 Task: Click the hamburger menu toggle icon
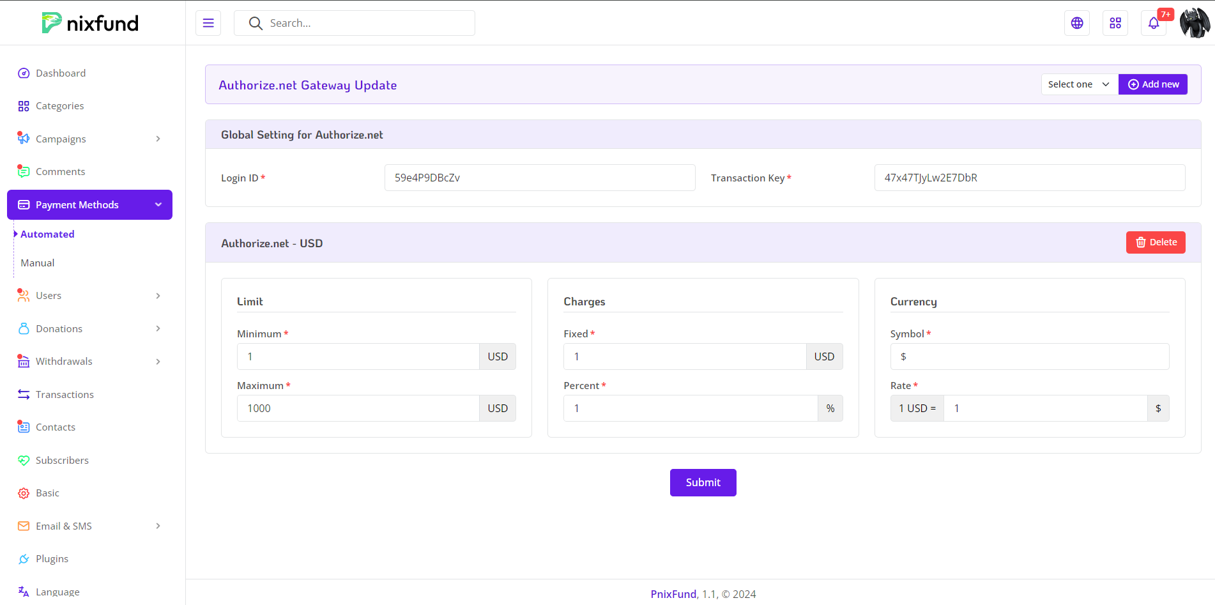coord(208,23)
